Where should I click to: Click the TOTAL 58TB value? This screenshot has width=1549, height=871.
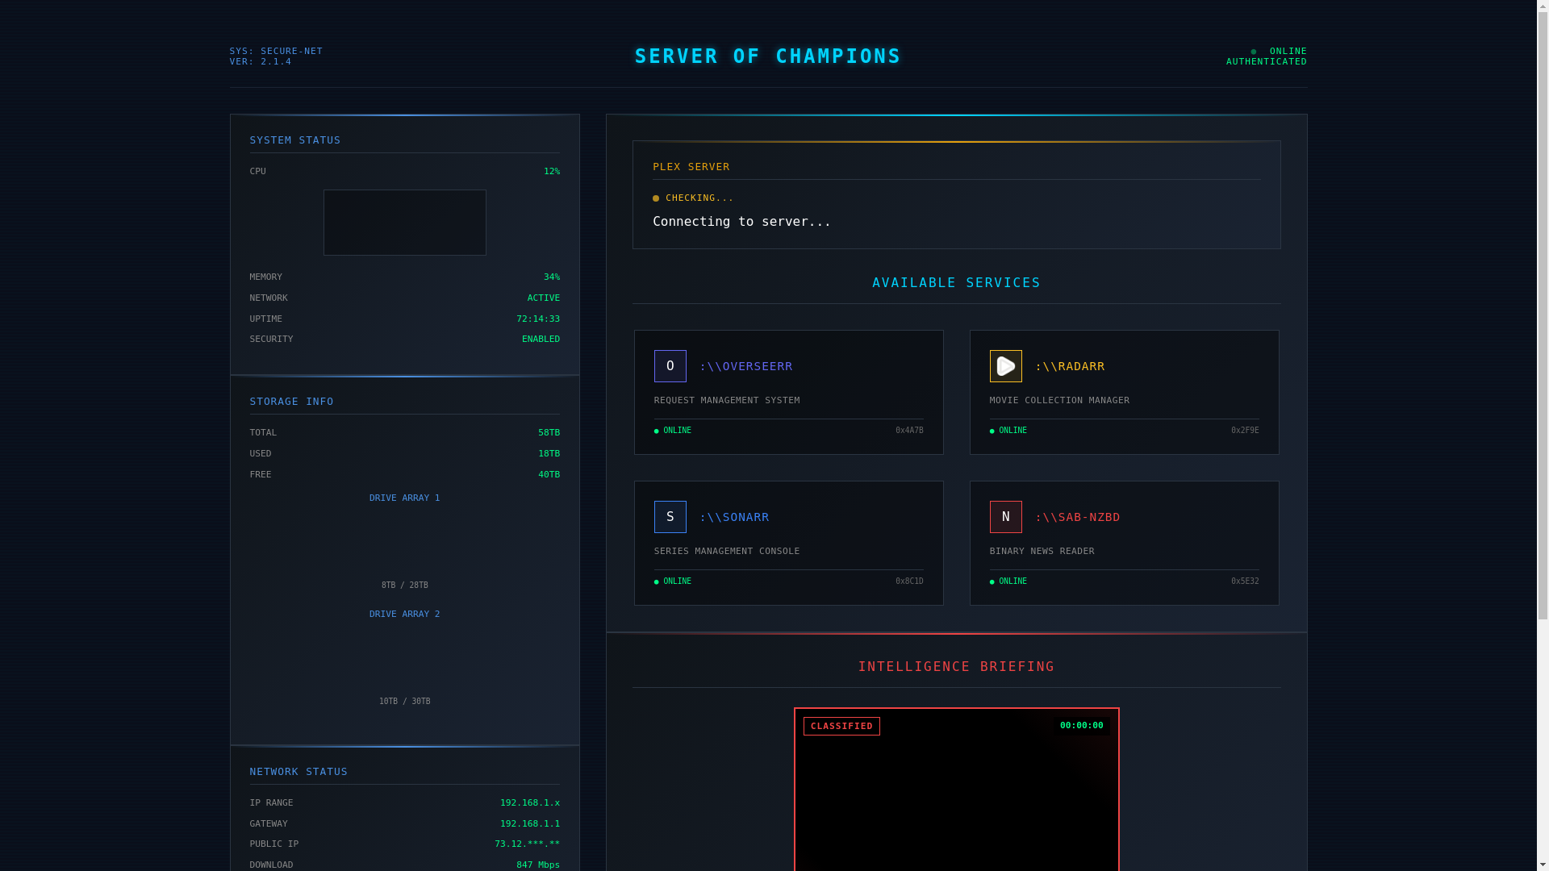click(x=549, y=433)
